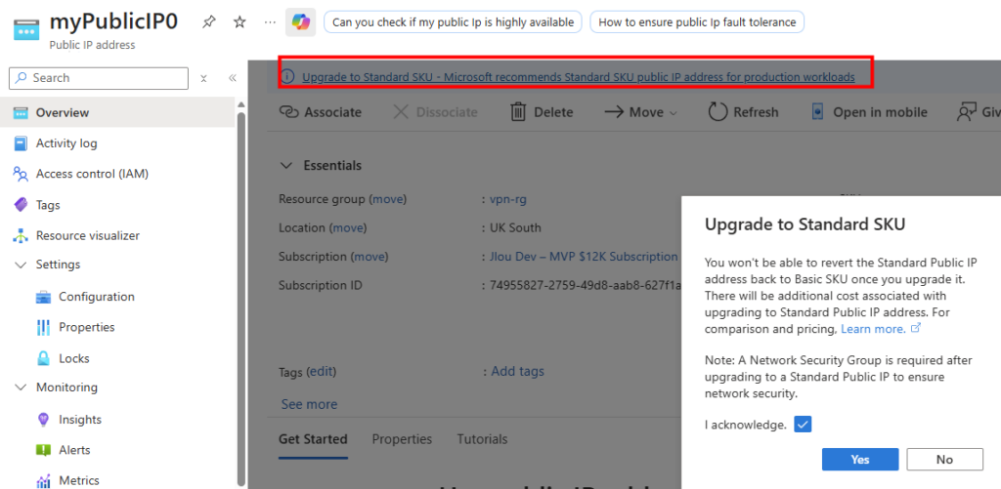The height and width of the screenshot is (489, 1001).
Task: Open the Copilot icon in the header
Action: point(300,22)
